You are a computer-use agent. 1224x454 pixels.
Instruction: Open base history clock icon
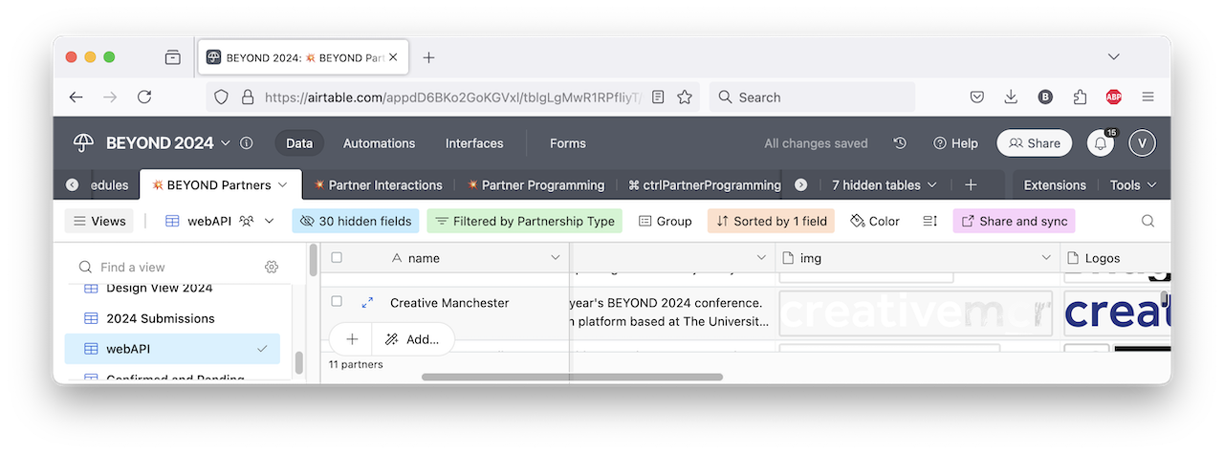(900, 143)
